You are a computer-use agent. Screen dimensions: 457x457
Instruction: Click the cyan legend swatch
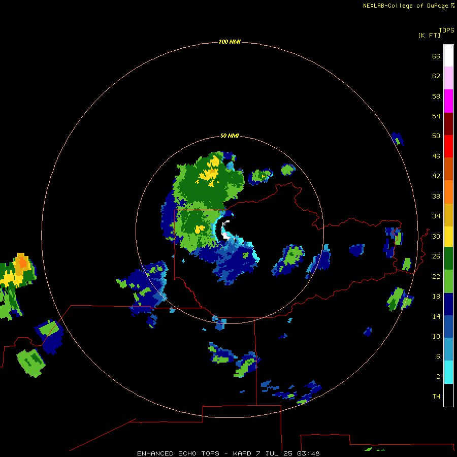[x=448, y=373]
